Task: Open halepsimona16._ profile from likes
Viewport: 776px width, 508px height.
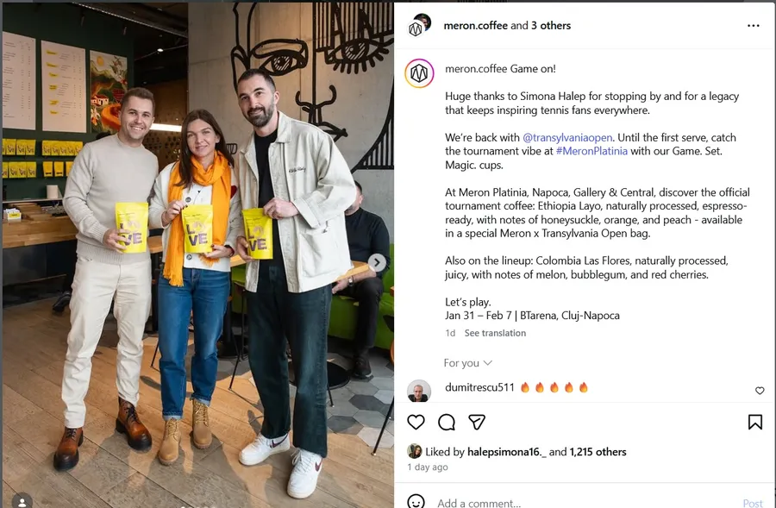Action: tap(507, 452)
